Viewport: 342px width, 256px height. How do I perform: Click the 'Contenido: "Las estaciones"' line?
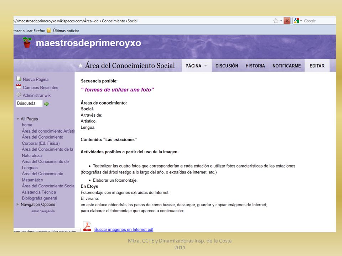pyautogui.click(x=109, y=139)
